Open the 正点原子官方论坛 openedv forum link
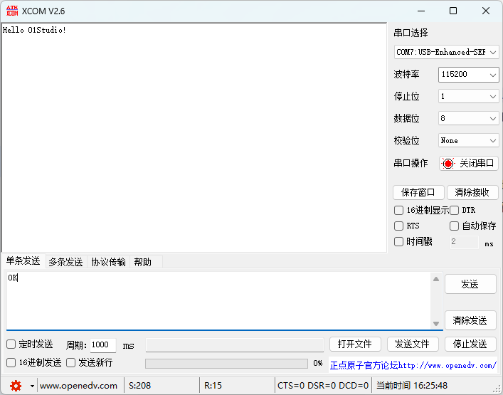503x395 pixels. (413, 365)
